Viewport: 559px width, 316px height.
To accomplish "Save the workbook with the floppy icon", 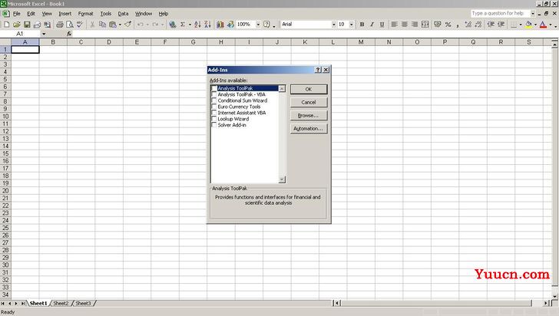I will tap(27, 25).
